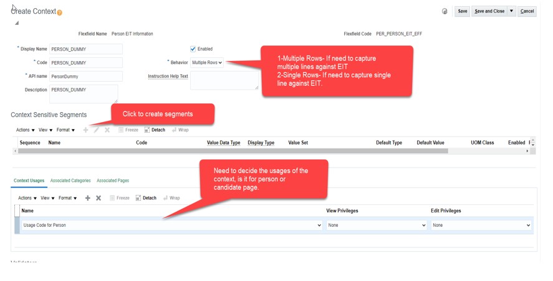553x281 pixels.
Task: Click the Display Name input field
Action: pos(85,49)
